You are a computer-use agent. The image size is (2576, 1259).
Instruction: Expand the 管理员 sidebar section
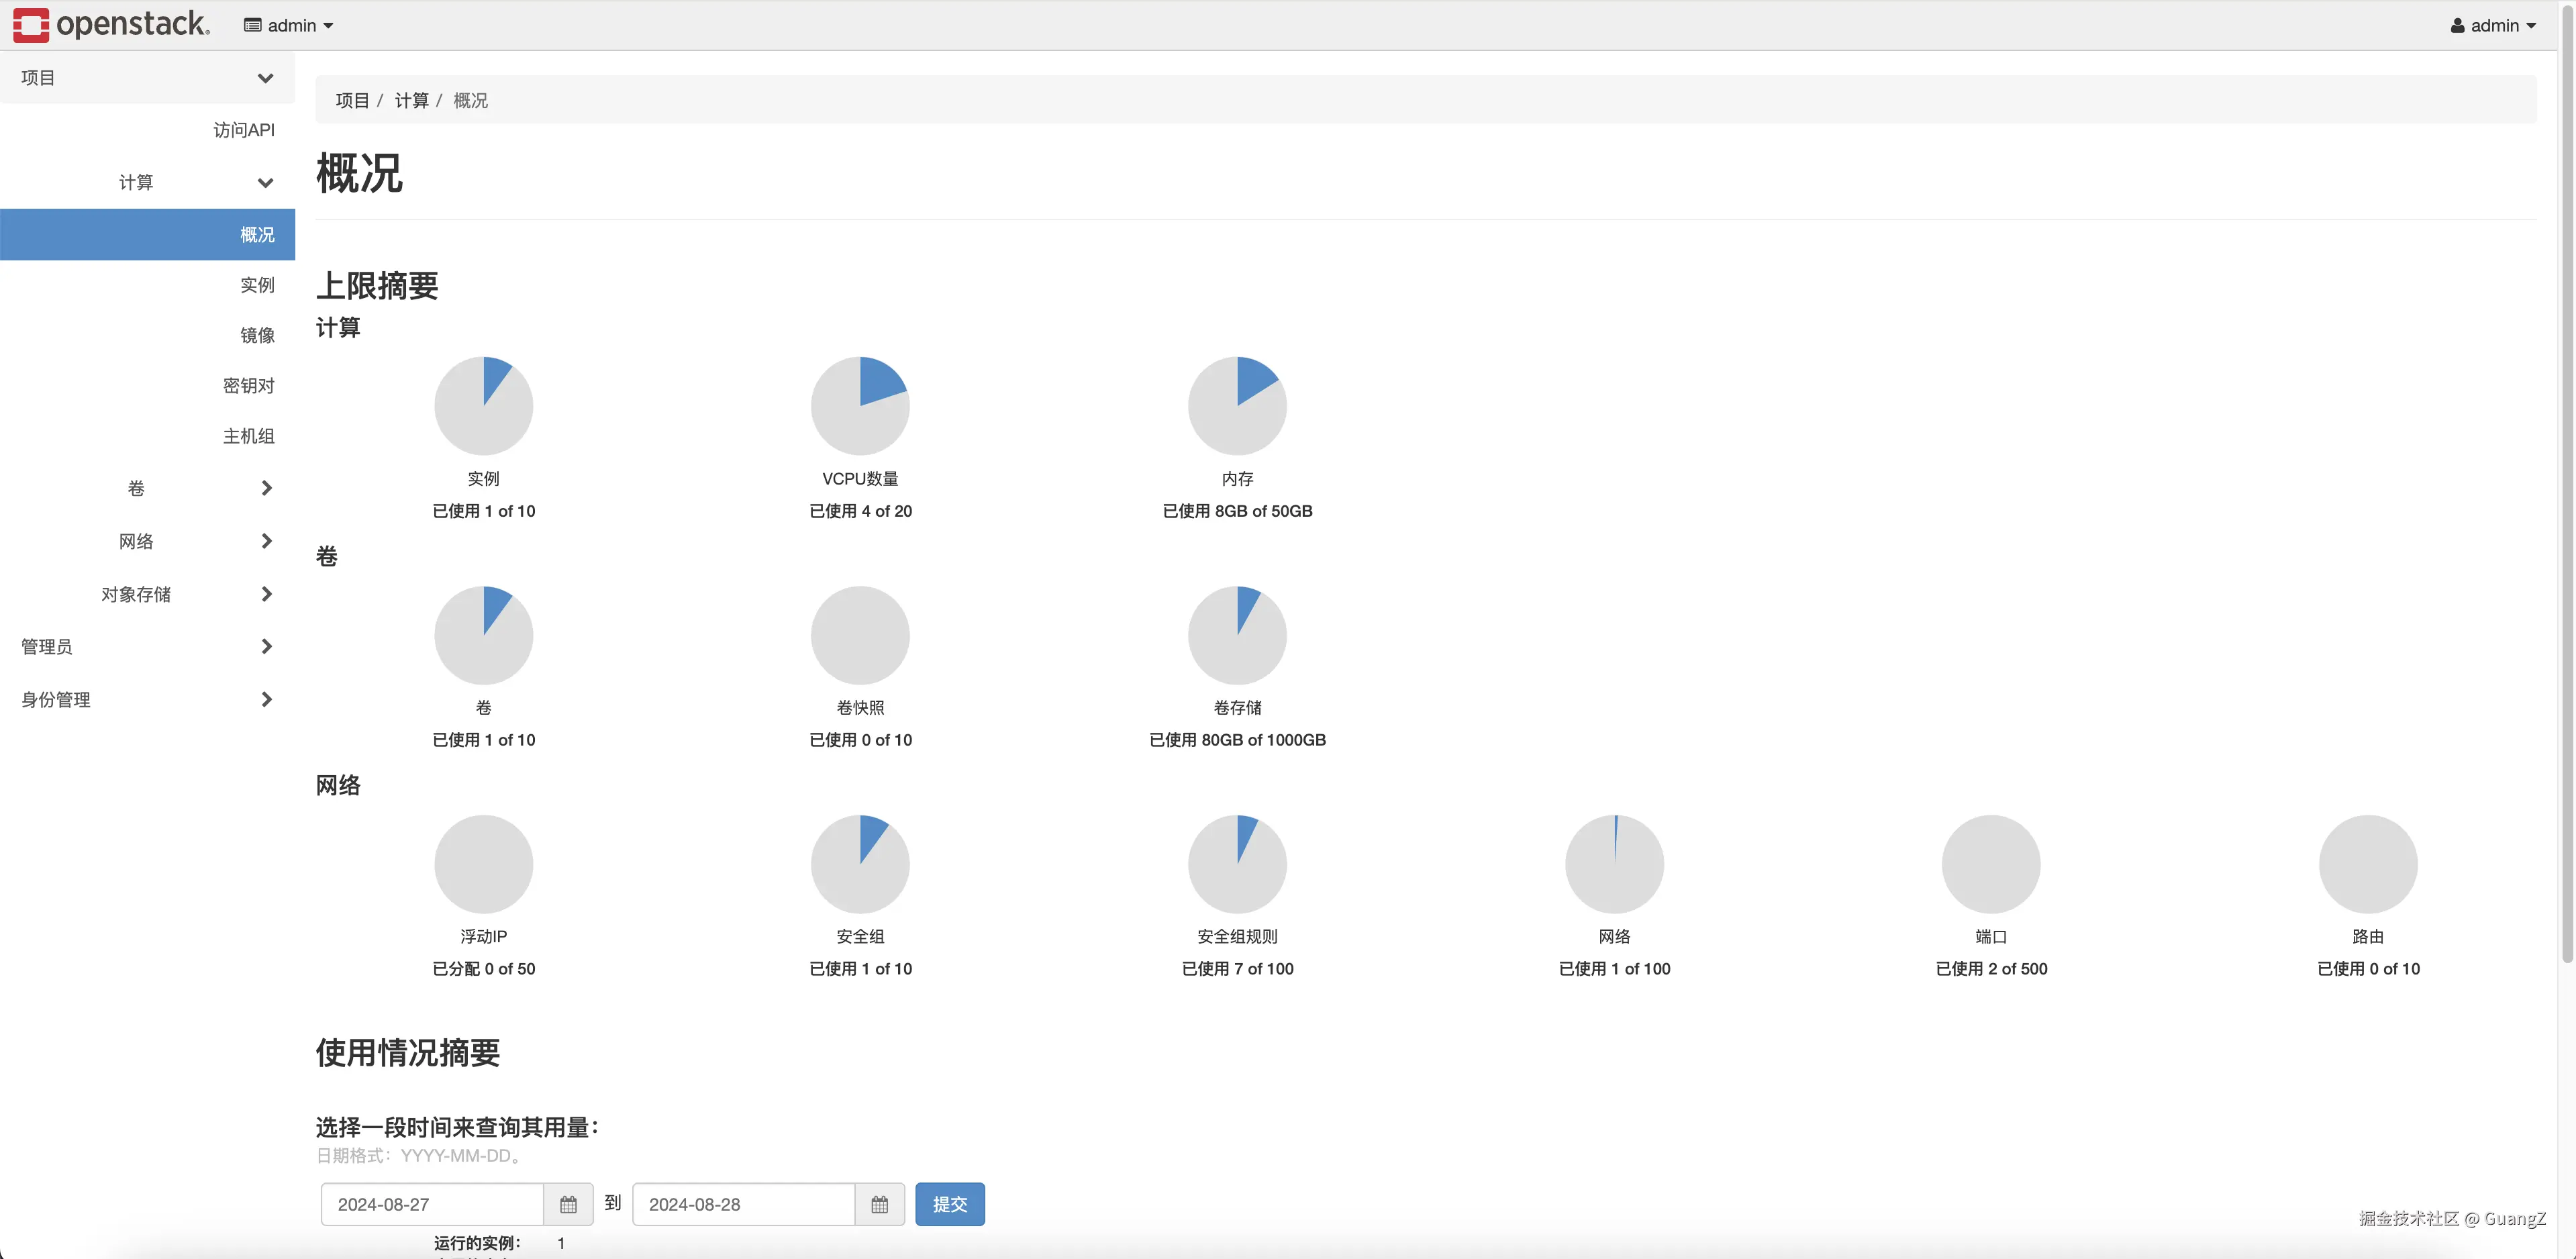coord(266,647)
